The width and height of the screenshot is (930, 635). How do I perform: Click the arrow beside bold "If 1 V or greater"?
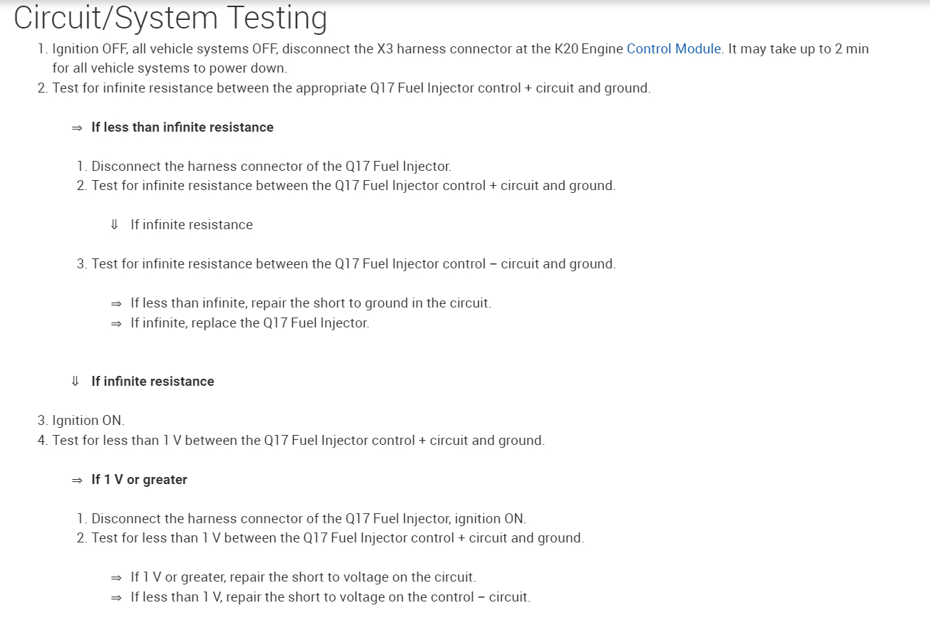tap(77, 480)
